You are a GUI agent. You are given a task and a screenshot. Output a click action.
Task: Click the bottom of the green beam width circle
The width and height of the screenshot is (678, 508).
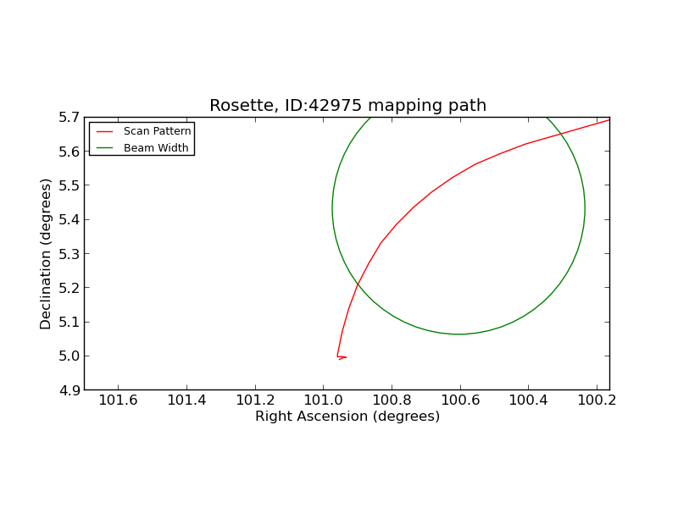(x=458, y=334)
